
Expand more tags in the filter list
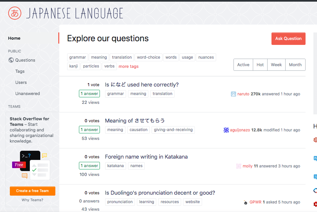pos(128,66)
